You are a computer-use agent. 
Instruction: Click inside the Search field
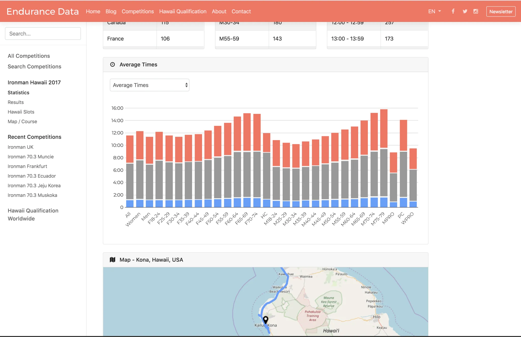[x=43, y=33]
